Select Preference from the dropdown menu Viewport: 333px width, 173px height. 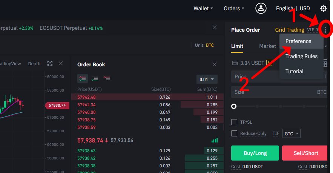click(301, 41)
